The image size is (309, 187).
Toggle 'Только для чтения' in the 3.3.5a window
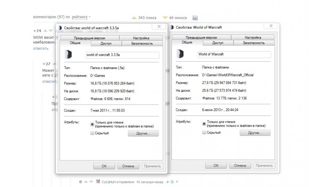click(x=92, y=124)
